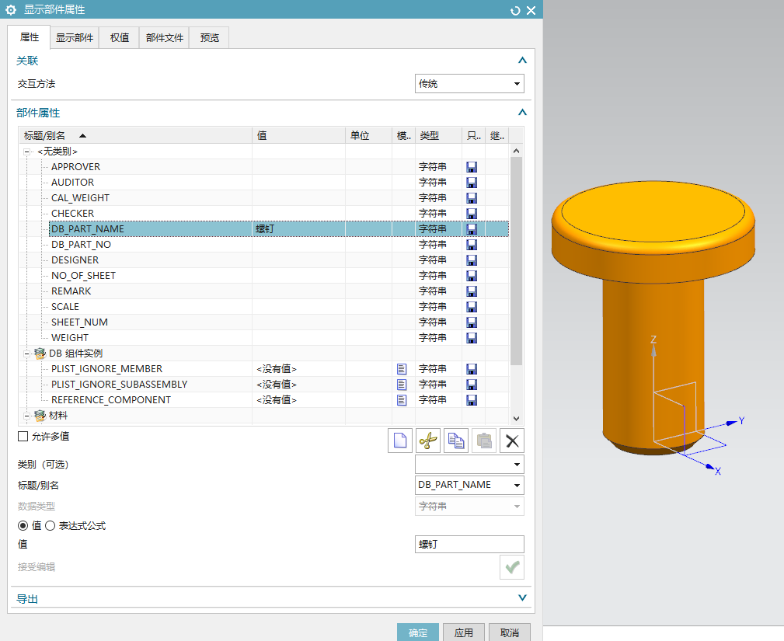Click the 确定 button
The height and width of the screenshot is (641, 784).
coord(418,632)
